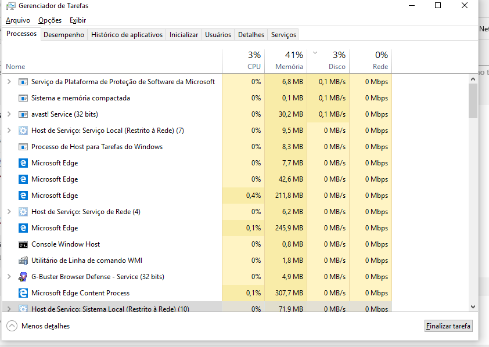Click the Finalizar tarefa button
Viewport: 489px width, 347px height.
coord(448,326)
